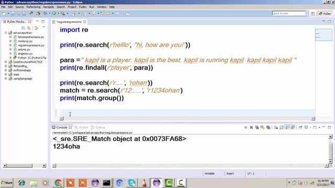The image size is (335, 188).
Task: Select the oops project
Action: 16,74
